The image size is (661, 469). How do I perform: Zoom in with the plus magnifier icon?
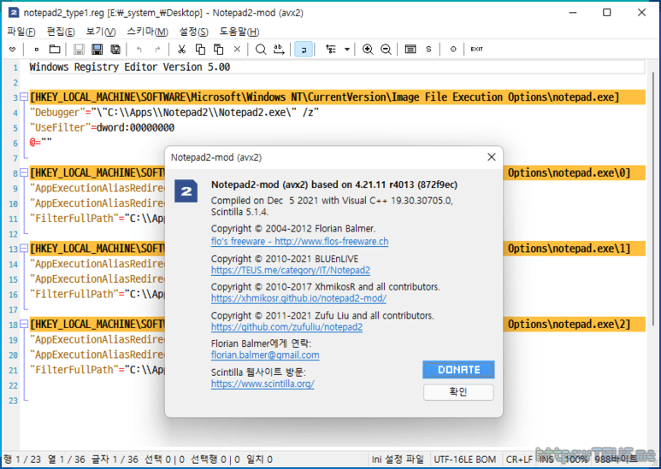tap(368, 50)
